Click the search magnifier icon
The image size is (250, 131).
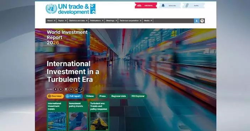202,21
